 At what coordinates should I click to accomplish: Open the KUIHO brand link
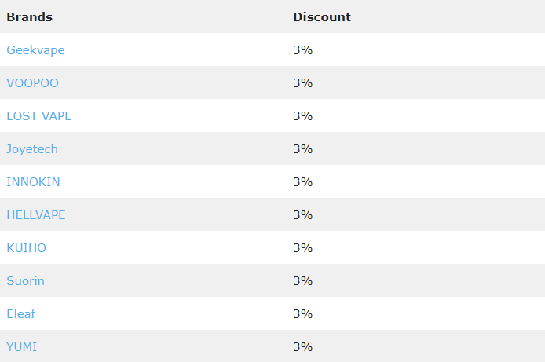pos(26,248)
